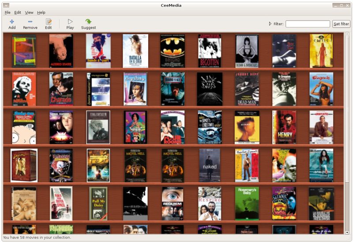Click the scrollbar down arrow
This screenshot has height=242, width=353.
(347, 232)
